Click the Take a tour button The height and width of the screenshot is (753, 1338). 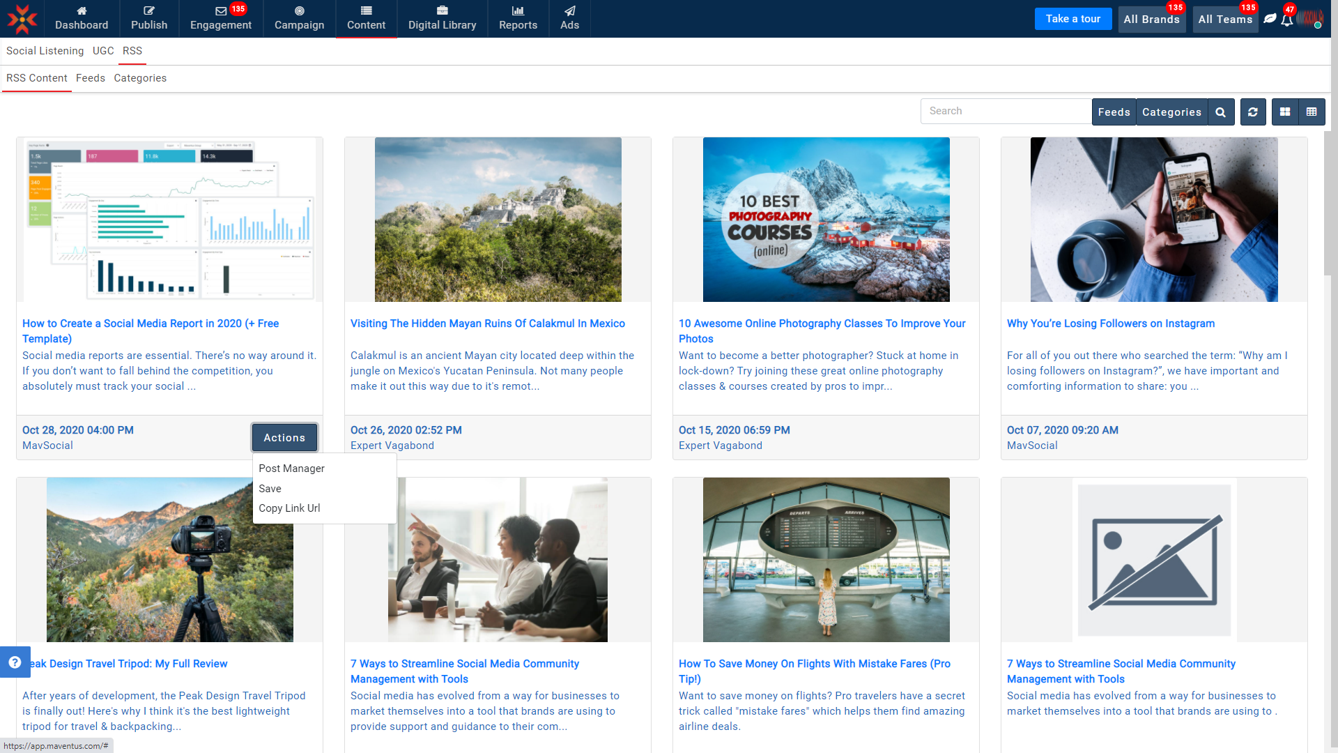point(1072,19)
